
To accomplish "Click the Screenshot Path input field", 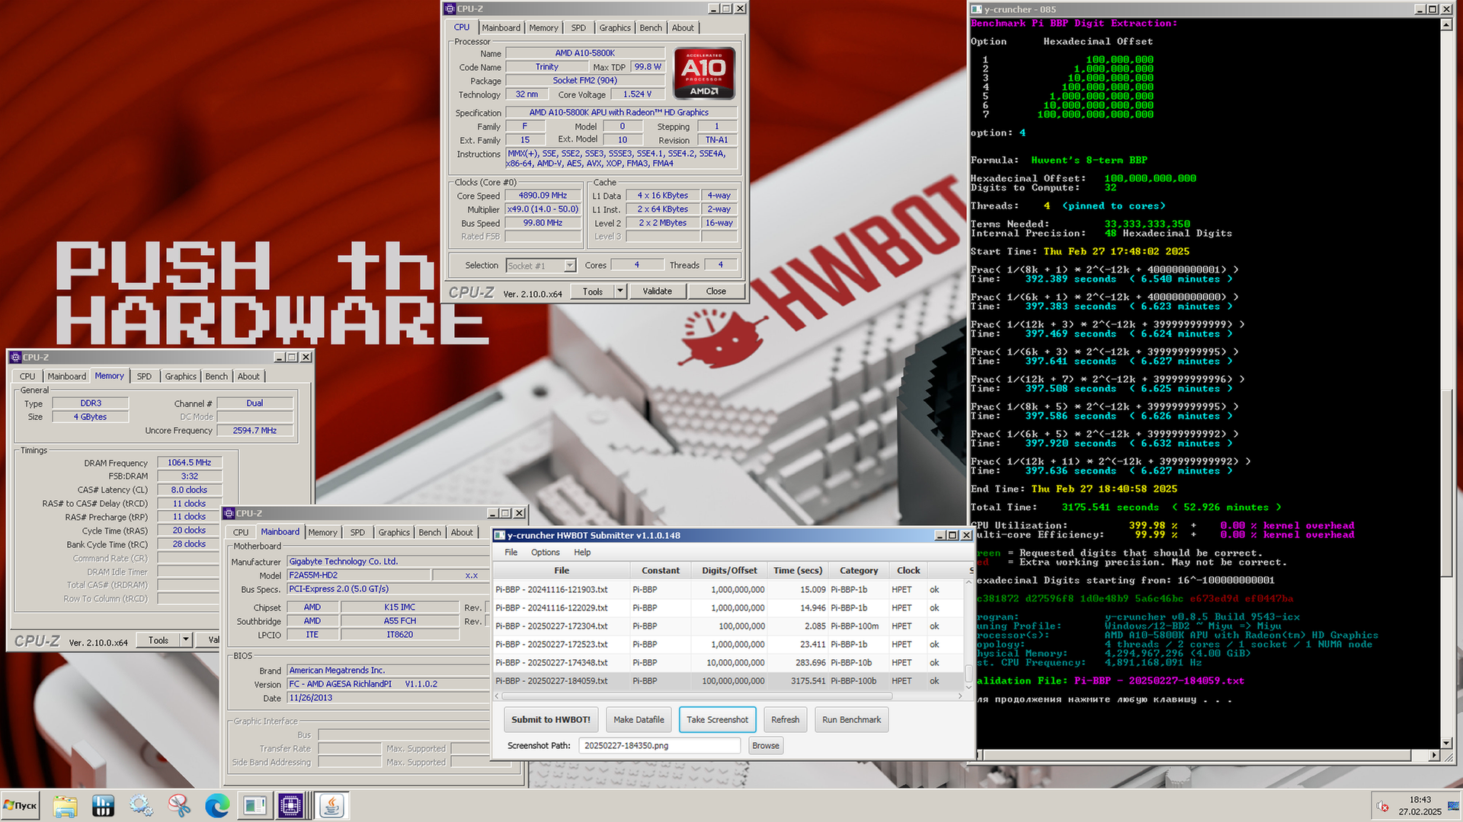I will (659, 745).
